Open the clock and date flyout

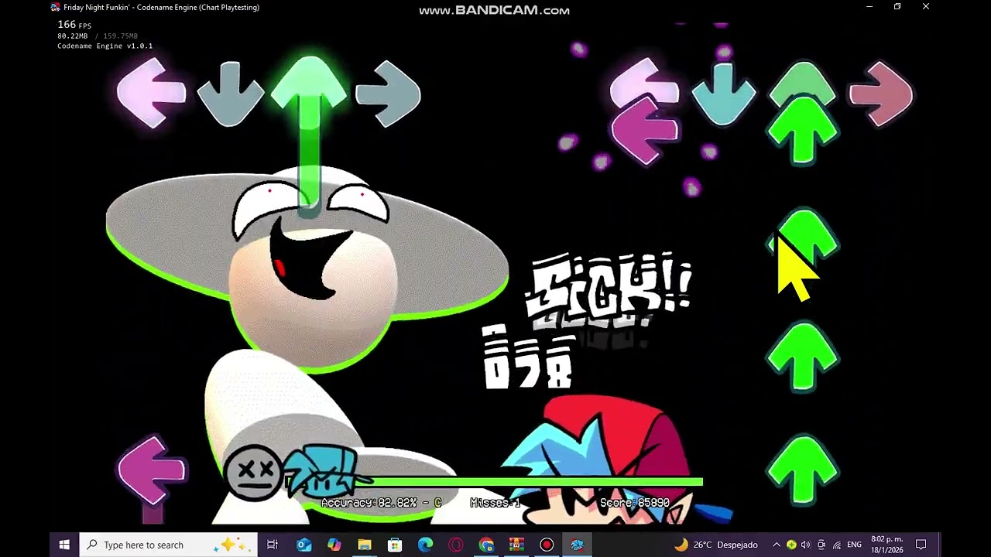[x=886, y=545]
